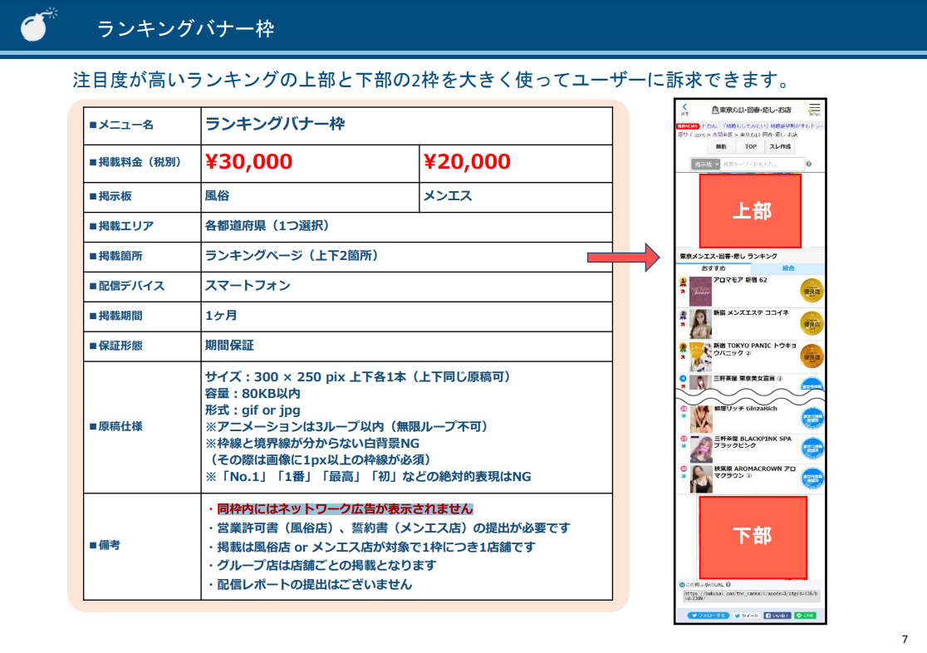The image size is (927, 653).
Task: Click the ツイート share button
Action: coord(746,615)
